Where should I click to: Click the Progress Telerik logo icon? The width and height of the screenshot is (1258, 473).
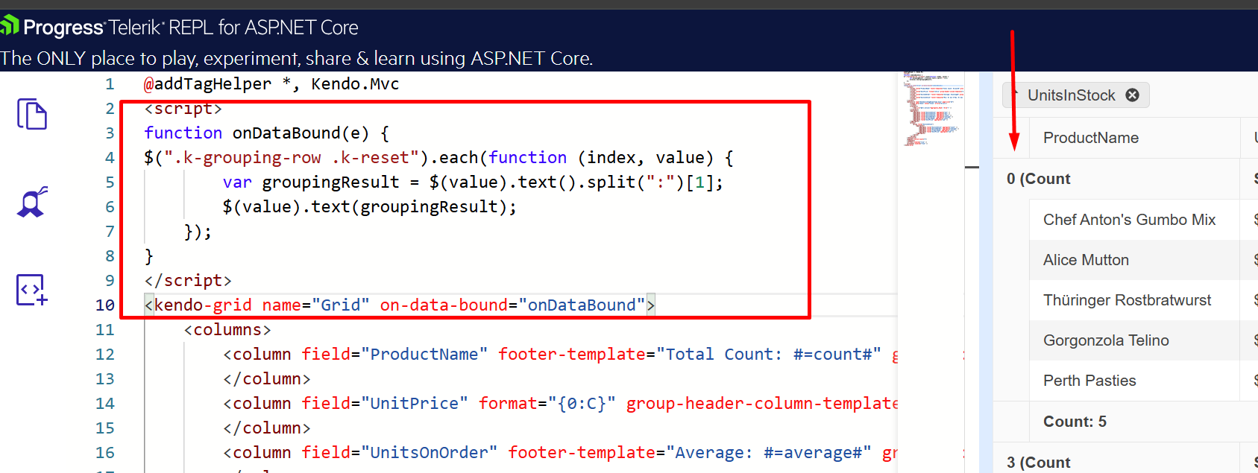9,26
